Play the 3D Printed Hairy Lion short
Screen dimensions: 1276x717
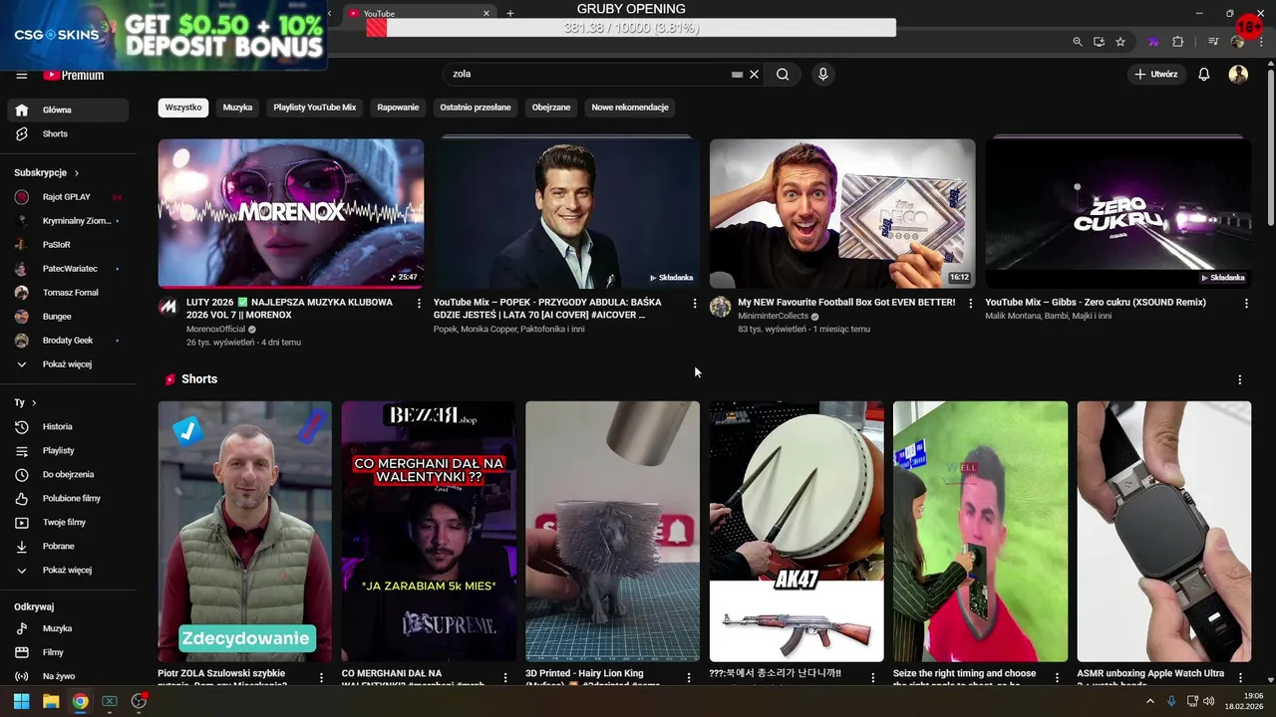613,532
